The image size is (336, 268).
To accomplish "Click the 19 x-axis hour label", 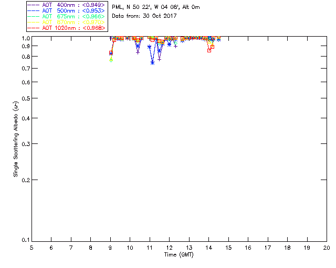I will coord(307,248).
